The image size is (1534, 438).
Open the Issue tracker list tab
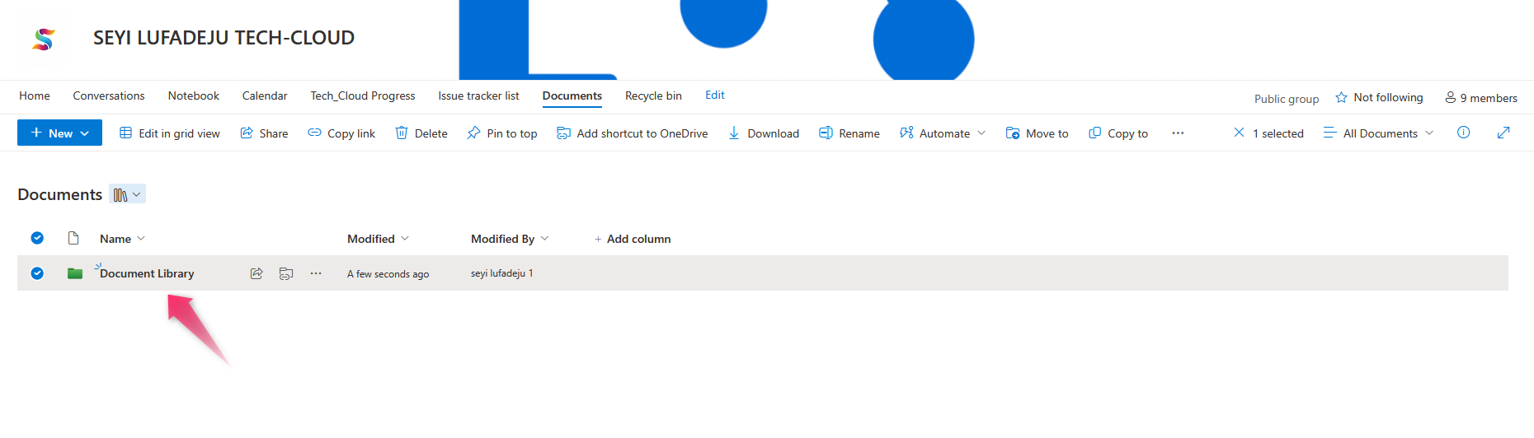pos(478,96)
